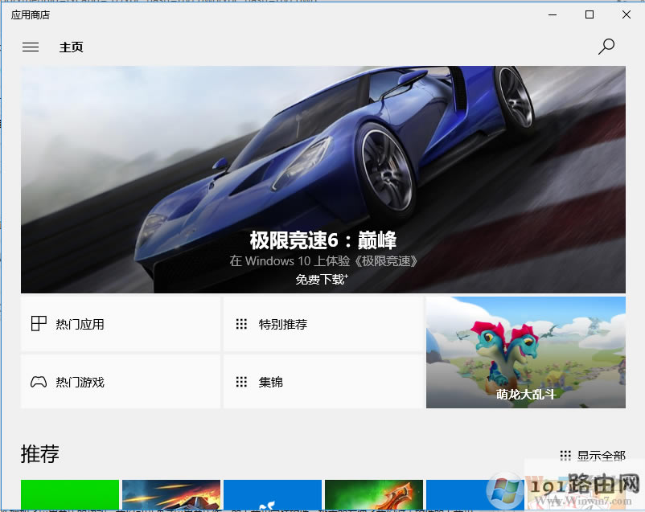Open the 集锦 collections tile
This screenshot has height=512, width=645.
click(323, 382)
